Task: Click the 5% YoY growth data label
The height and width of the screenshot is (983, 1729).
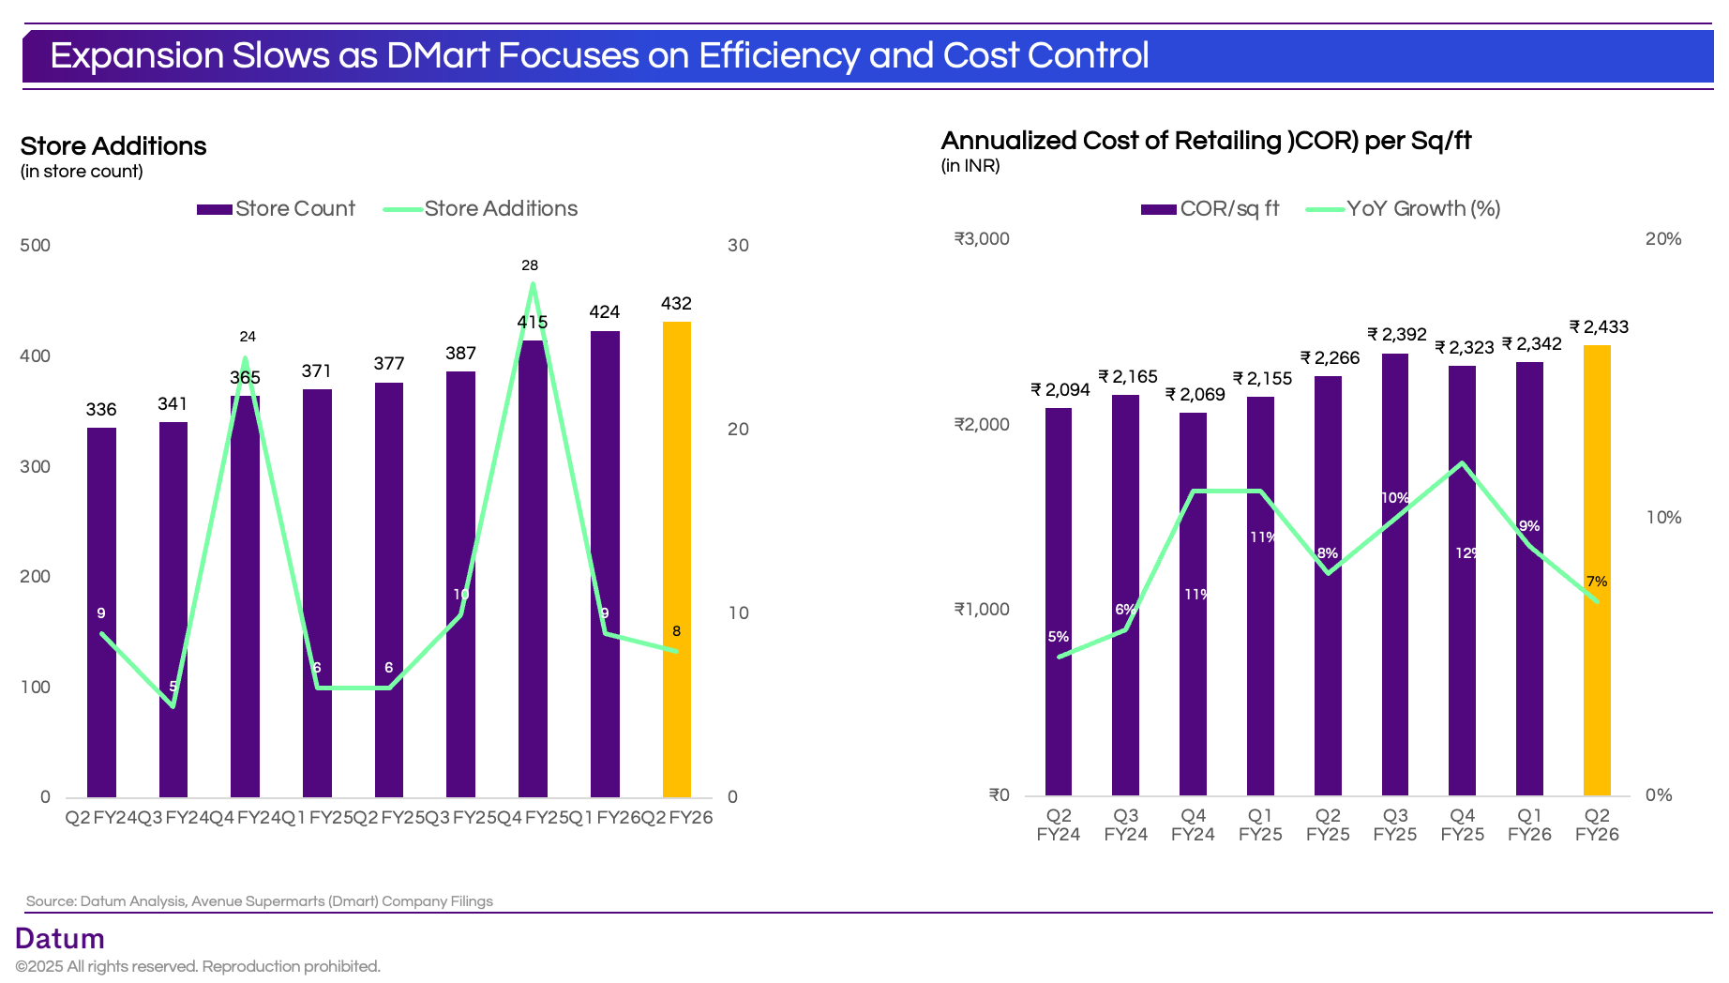Action: coord(1059,637)
